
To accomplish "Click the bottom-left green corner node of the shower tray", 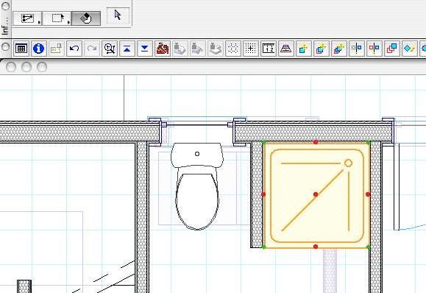I will [263, 247].
